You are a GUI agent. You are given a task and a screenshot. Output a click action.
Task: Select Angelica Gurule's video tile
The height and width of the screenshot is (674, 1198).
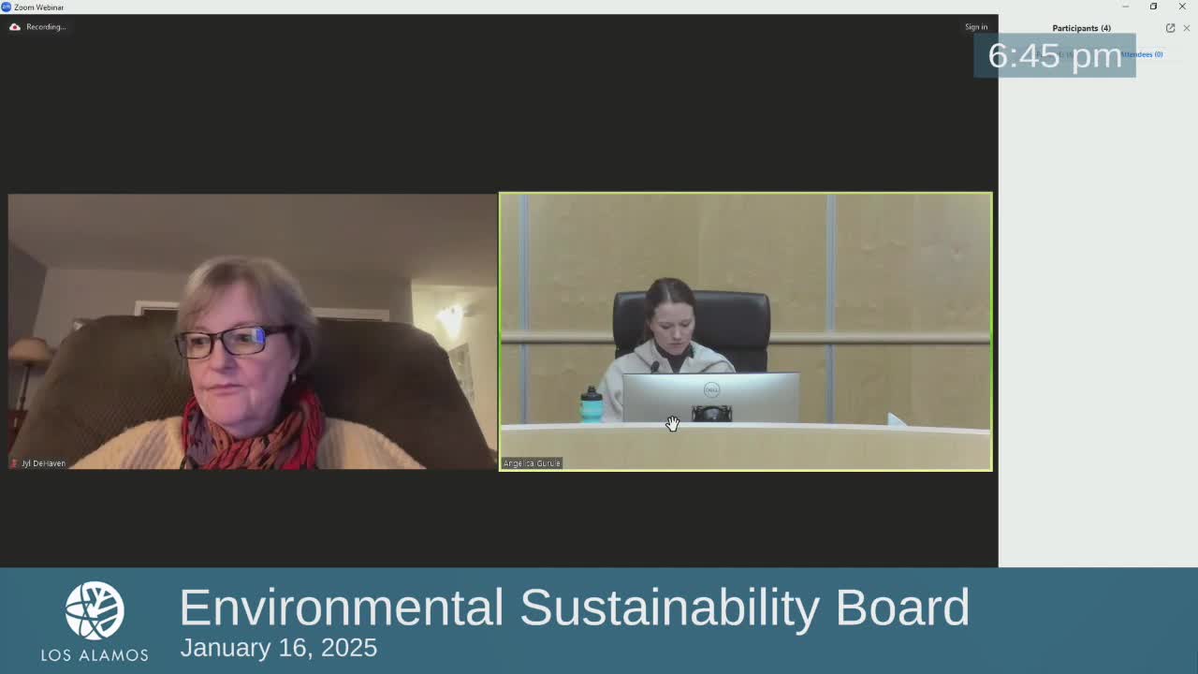click(x=746, y=331)
